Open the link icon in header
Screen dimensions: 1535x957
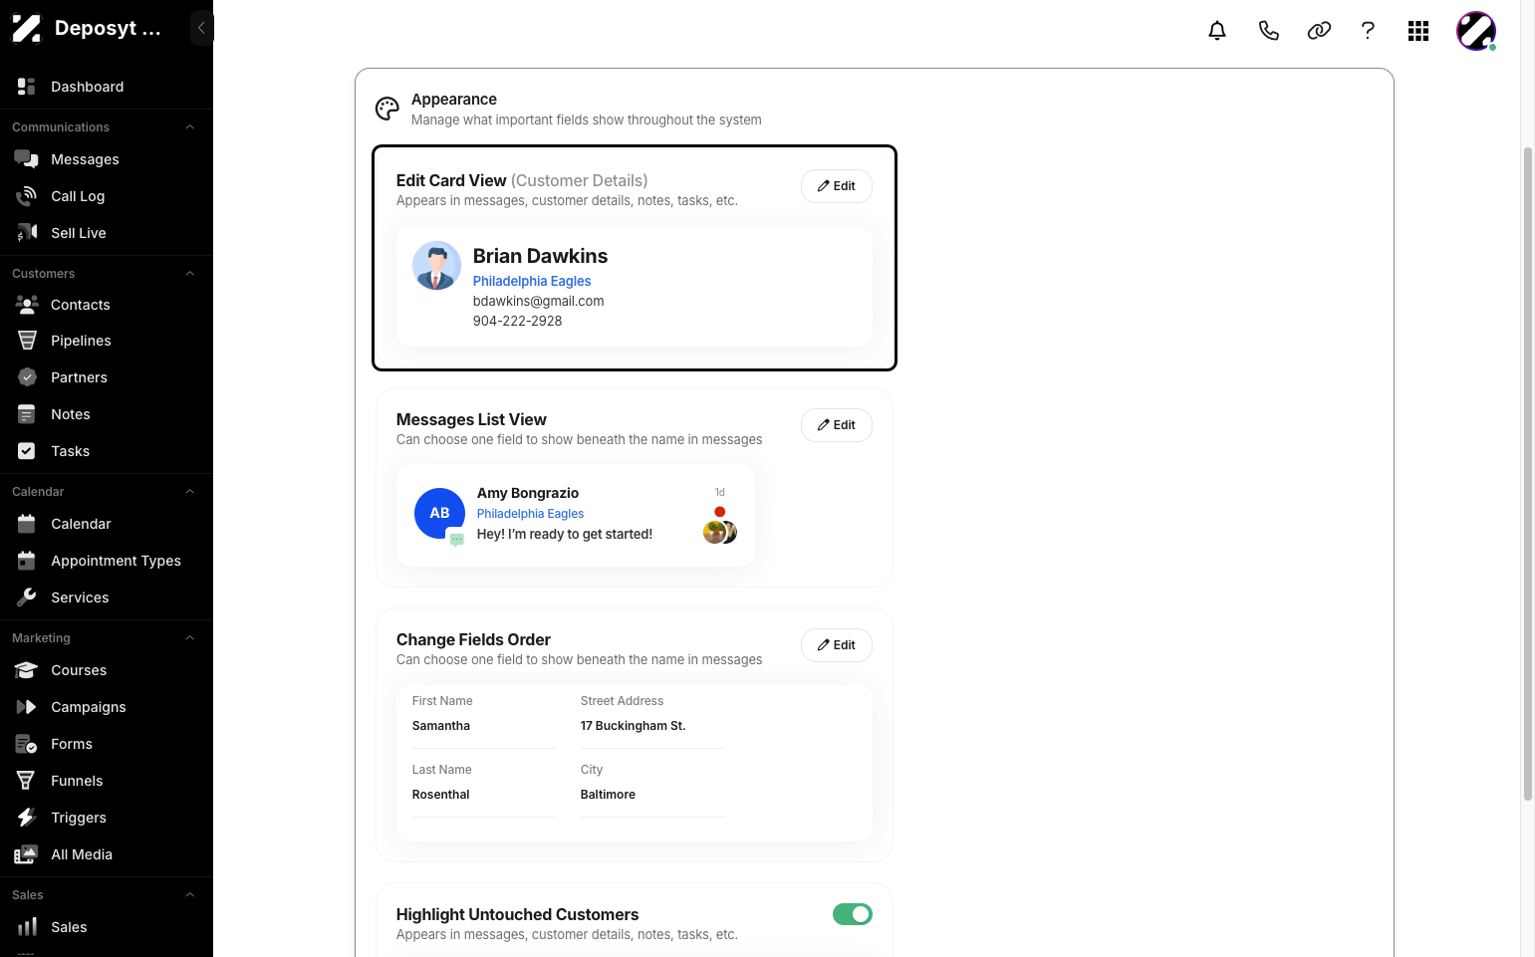[x=1319, y=31]
